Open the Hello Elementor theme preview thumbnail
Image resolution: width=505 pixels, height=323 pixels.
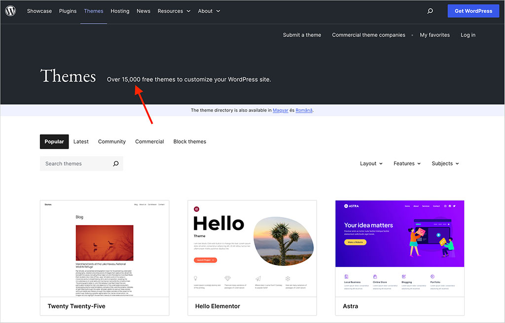click(x=252, y=248)
